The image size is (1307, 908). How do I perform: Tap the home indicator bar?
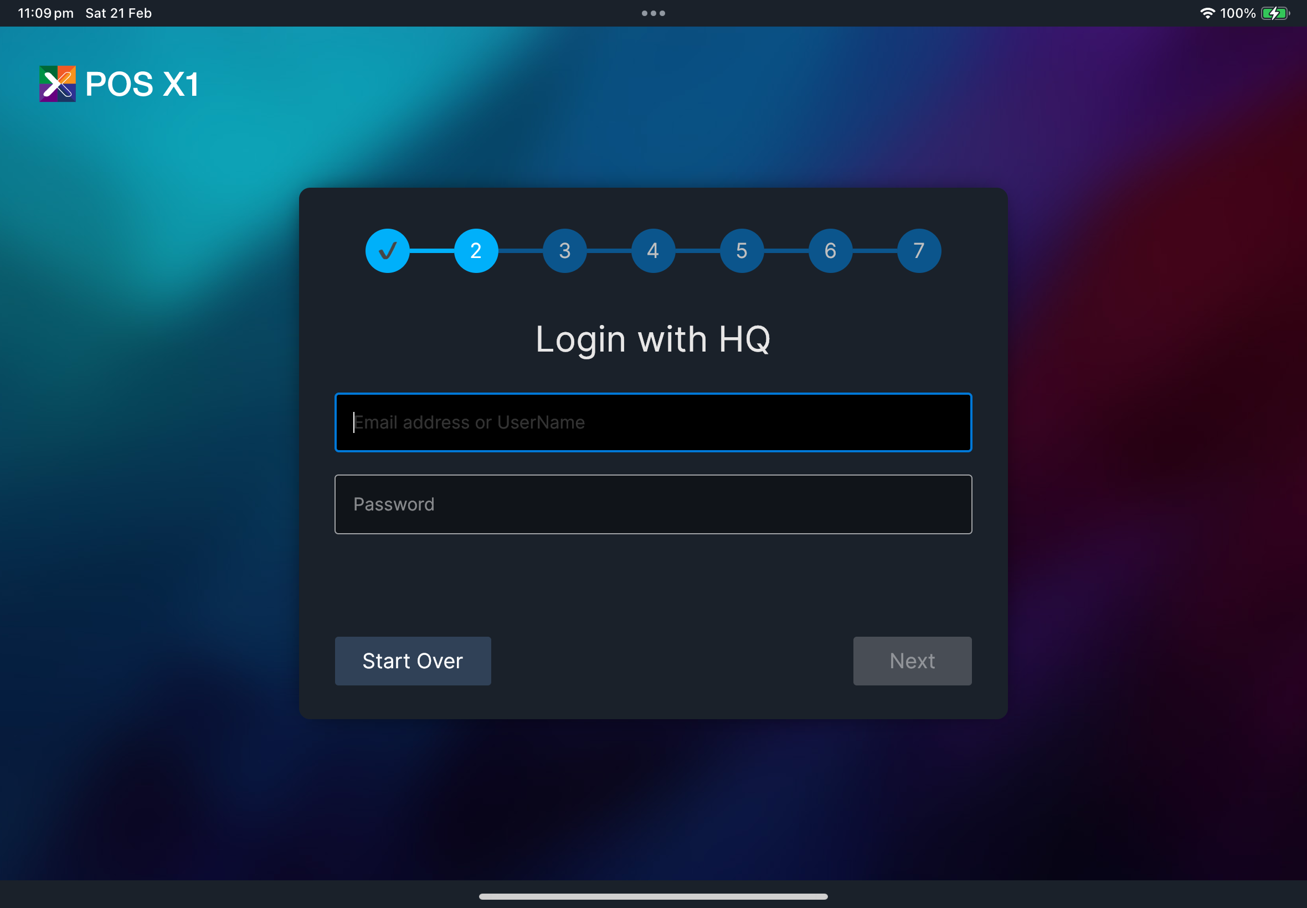point(653,896)
